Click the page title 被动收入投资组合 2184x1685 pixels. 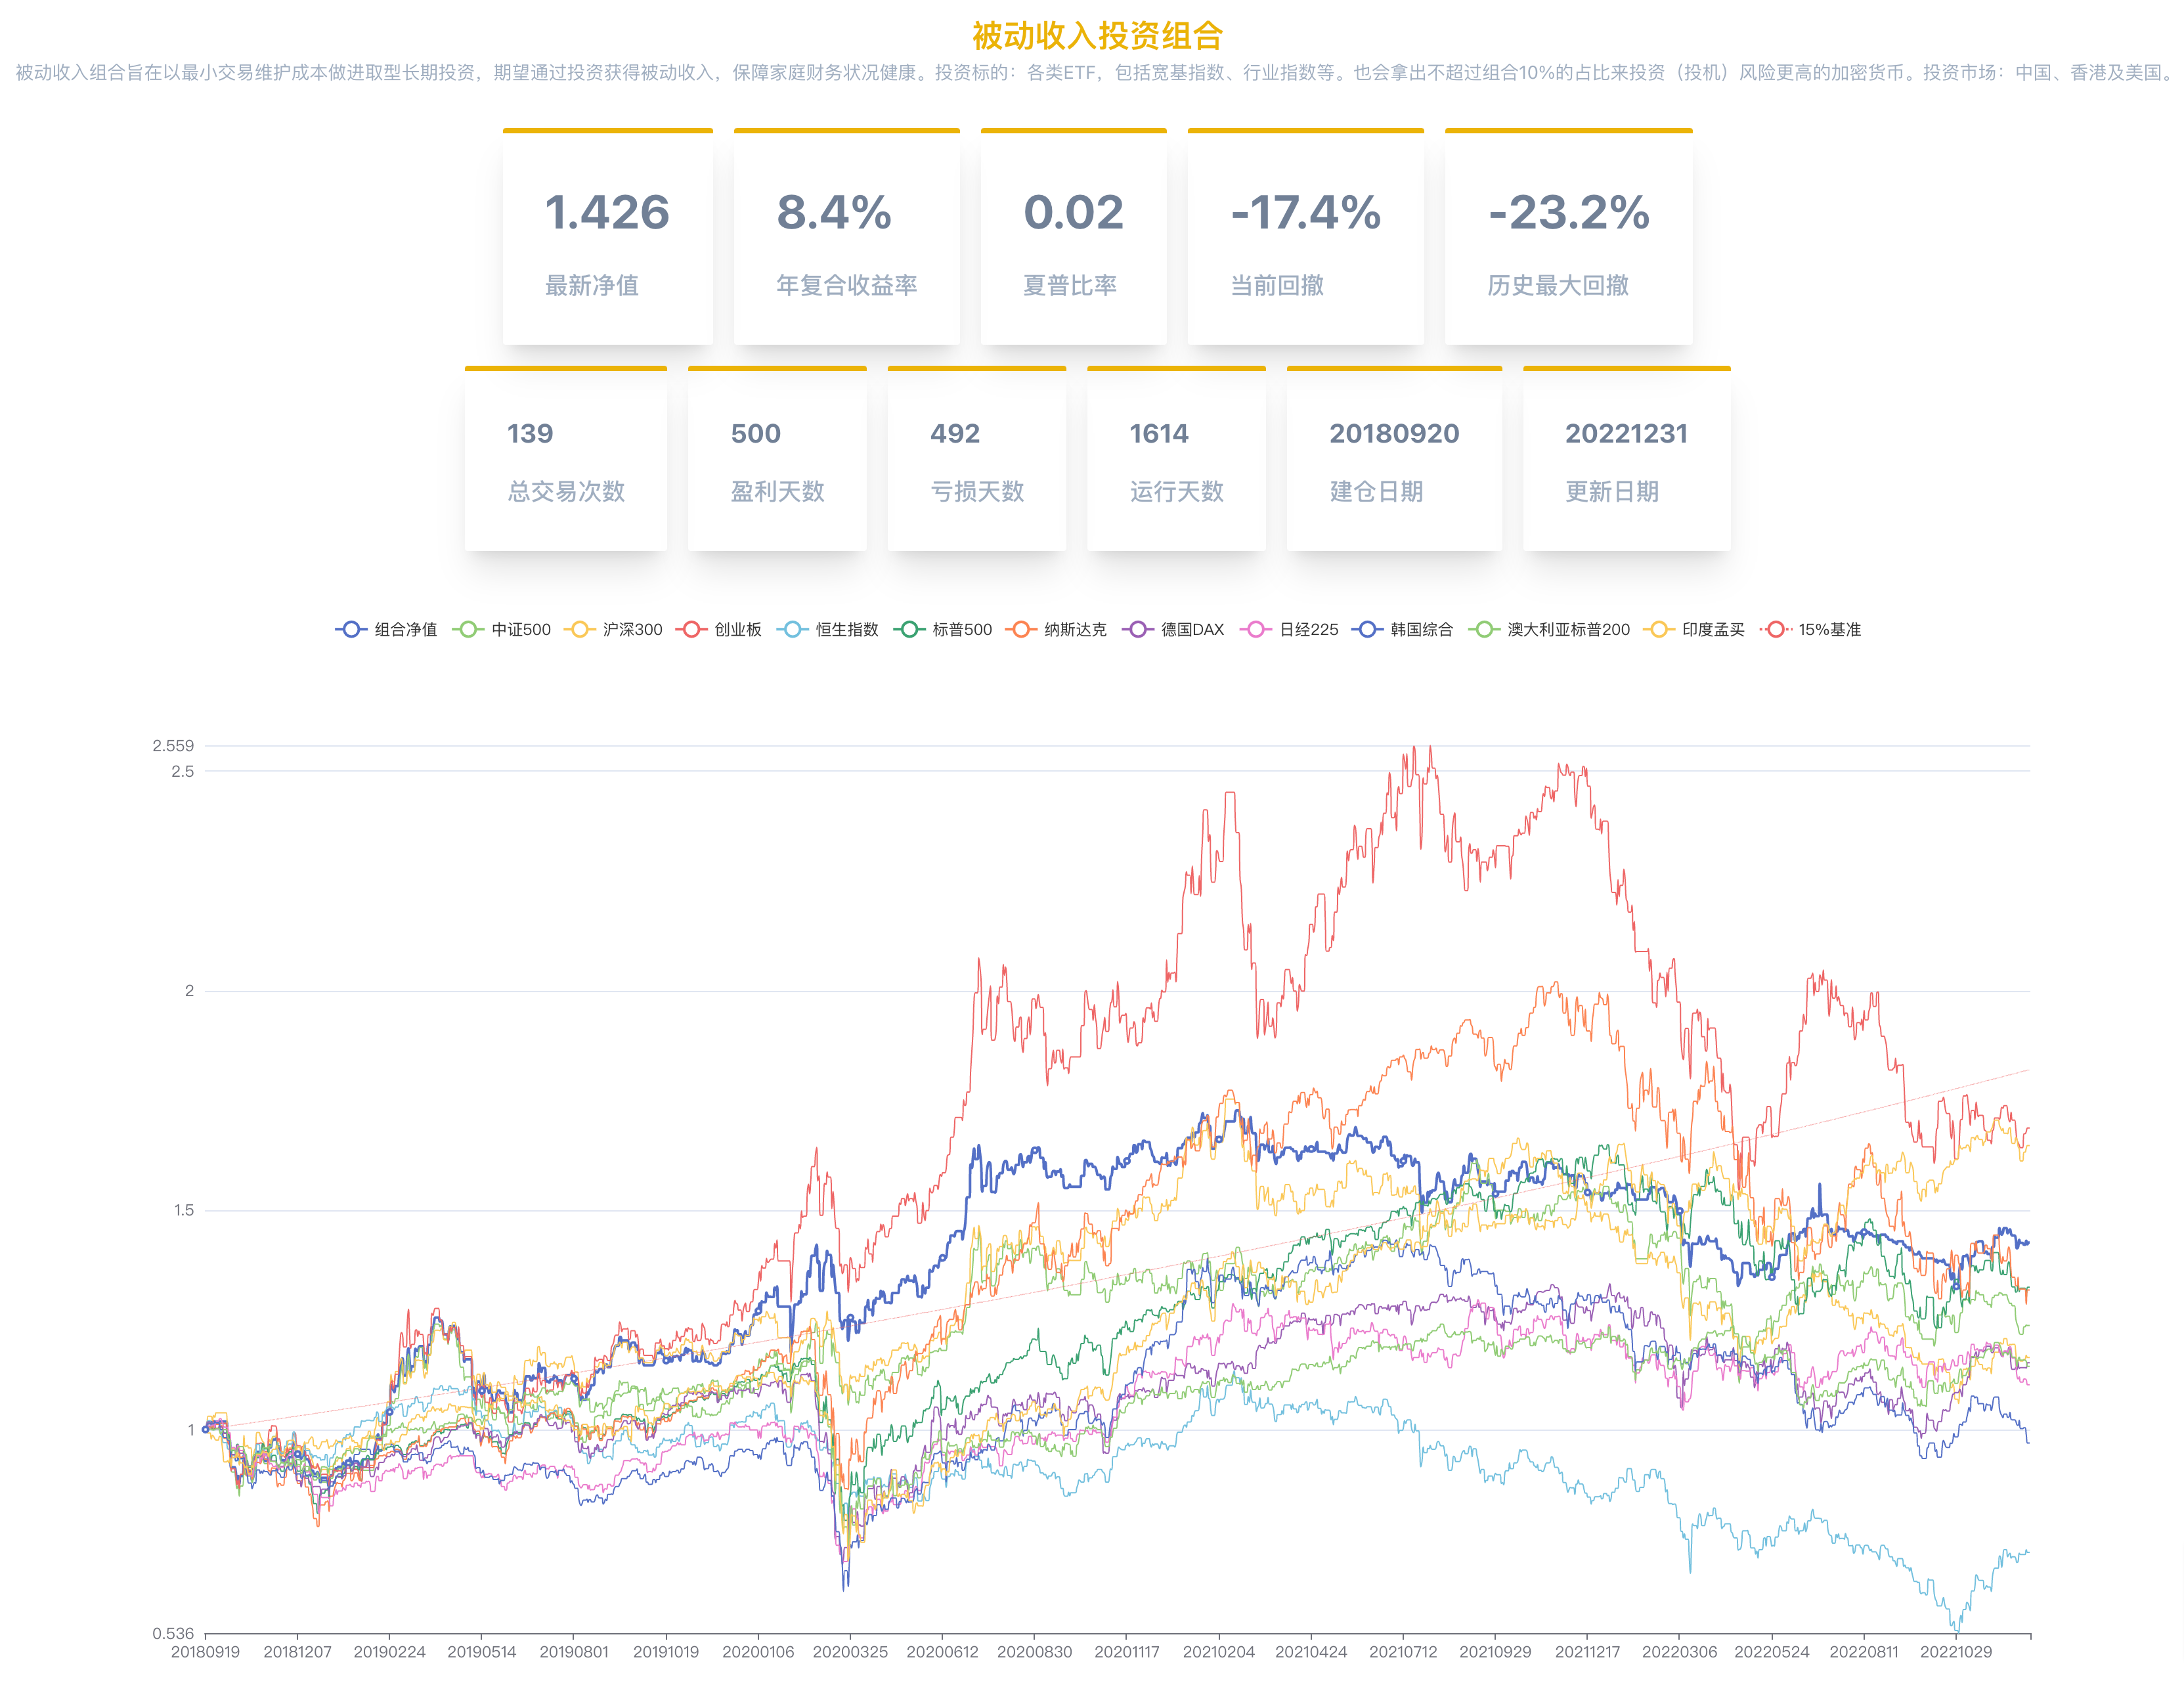click(x=1097, y=36)
